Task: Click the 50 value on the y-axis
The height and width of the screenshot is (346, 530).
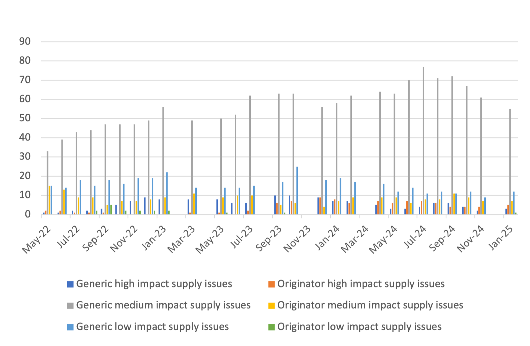Action: pyautogui.click(x=25, y=118)
